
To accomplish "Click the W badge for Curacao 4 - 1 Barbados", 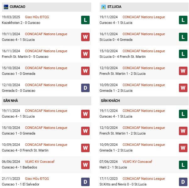I will (85, 164).
